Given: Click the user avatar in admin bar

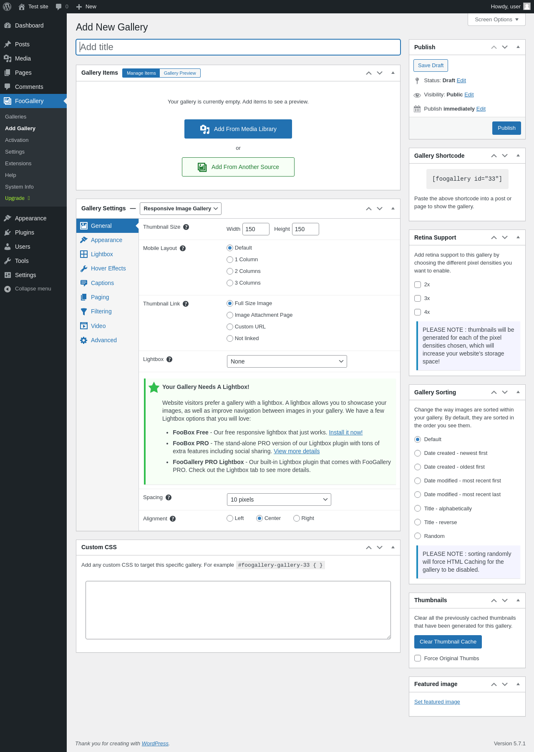Looking at the screenshot, I should click(527, 6).
